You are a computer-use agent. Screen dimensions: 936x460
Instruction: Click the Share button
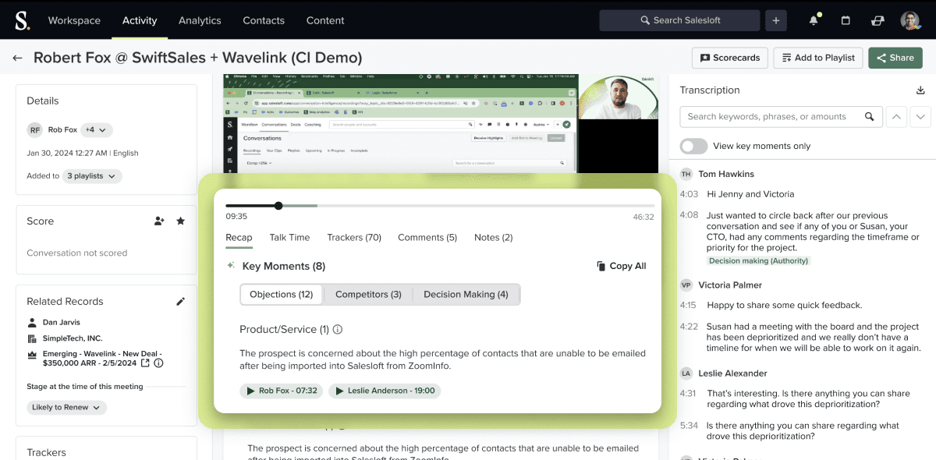pos(894,58)
